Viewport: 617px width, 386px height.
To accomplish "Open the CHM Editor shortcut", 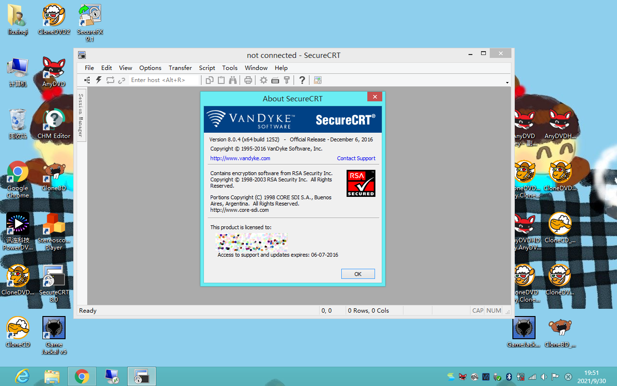I will point(54,124).
